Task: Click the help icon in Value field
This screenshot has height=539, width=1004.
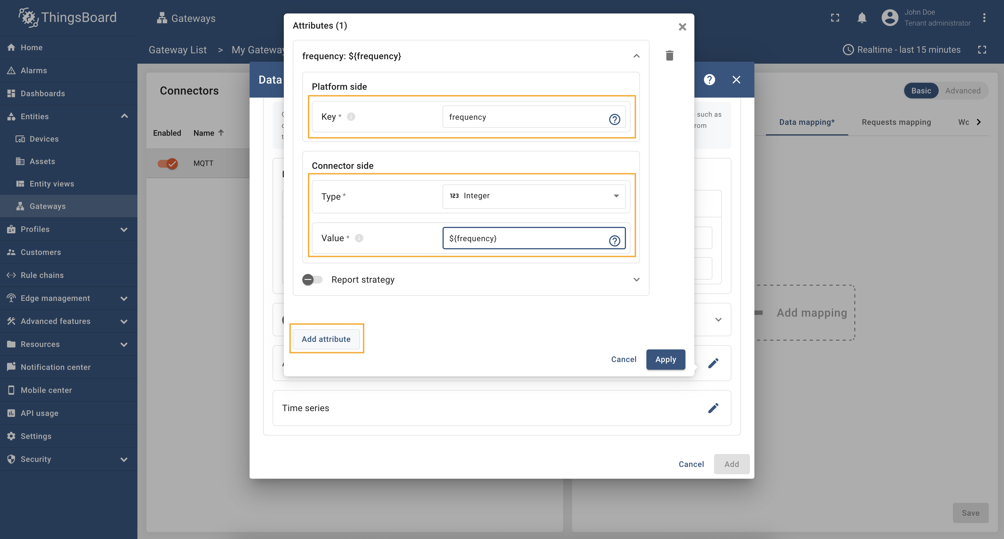Action: pyautogui.click(x=614, y=241)
